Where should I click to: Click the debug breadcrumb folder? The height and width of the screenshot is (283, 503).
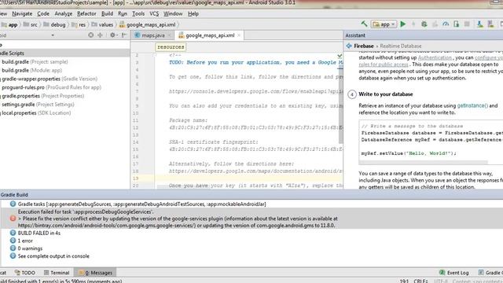coord(54,24)
